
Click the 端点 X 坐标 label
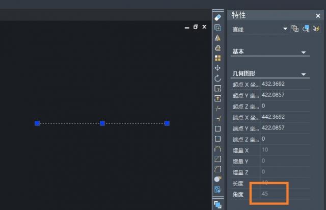click(246, 118)
